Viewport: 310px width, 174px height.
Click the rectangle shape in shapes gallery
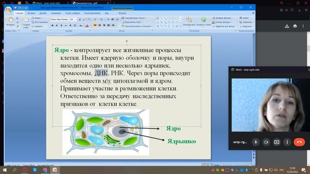click(169, 18)
